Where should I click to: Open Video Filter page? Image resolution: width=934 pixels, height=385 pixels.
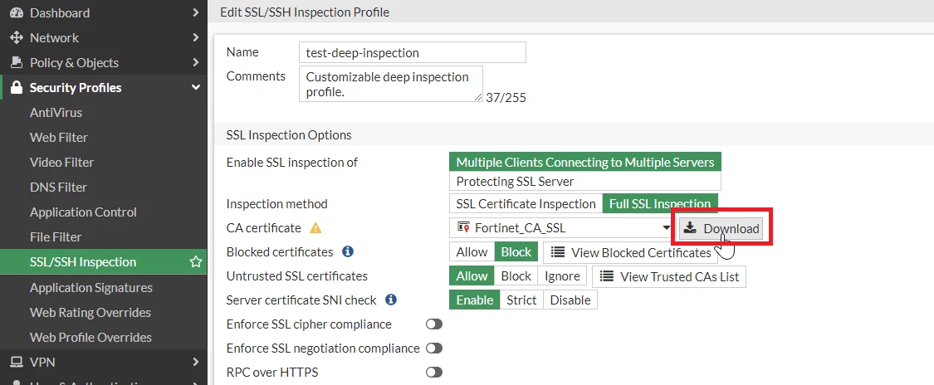[x=61, y=163]
